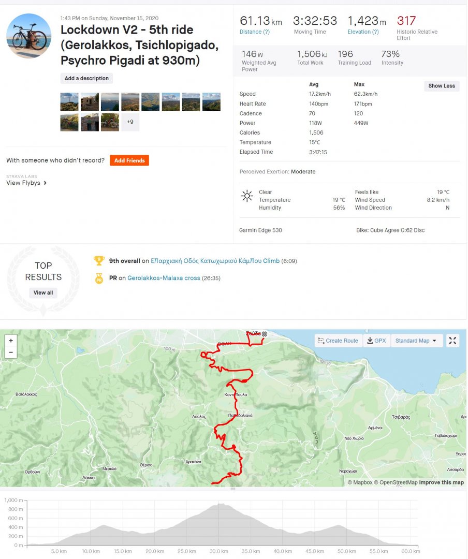Open Gerolakkos-Malaxa cross segment link
The width and height of the screenshot is (468, 559).
[164, 278]
